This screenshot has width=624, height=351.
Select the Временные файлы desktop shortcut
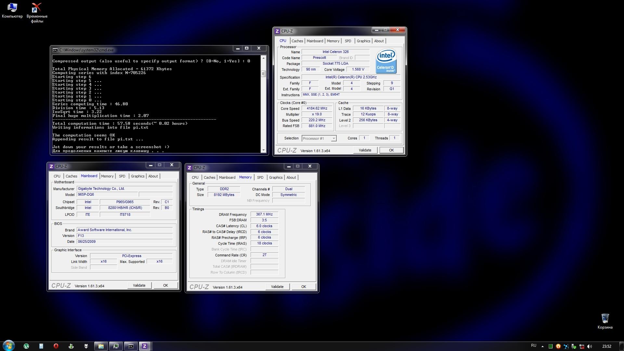(37, 13)
